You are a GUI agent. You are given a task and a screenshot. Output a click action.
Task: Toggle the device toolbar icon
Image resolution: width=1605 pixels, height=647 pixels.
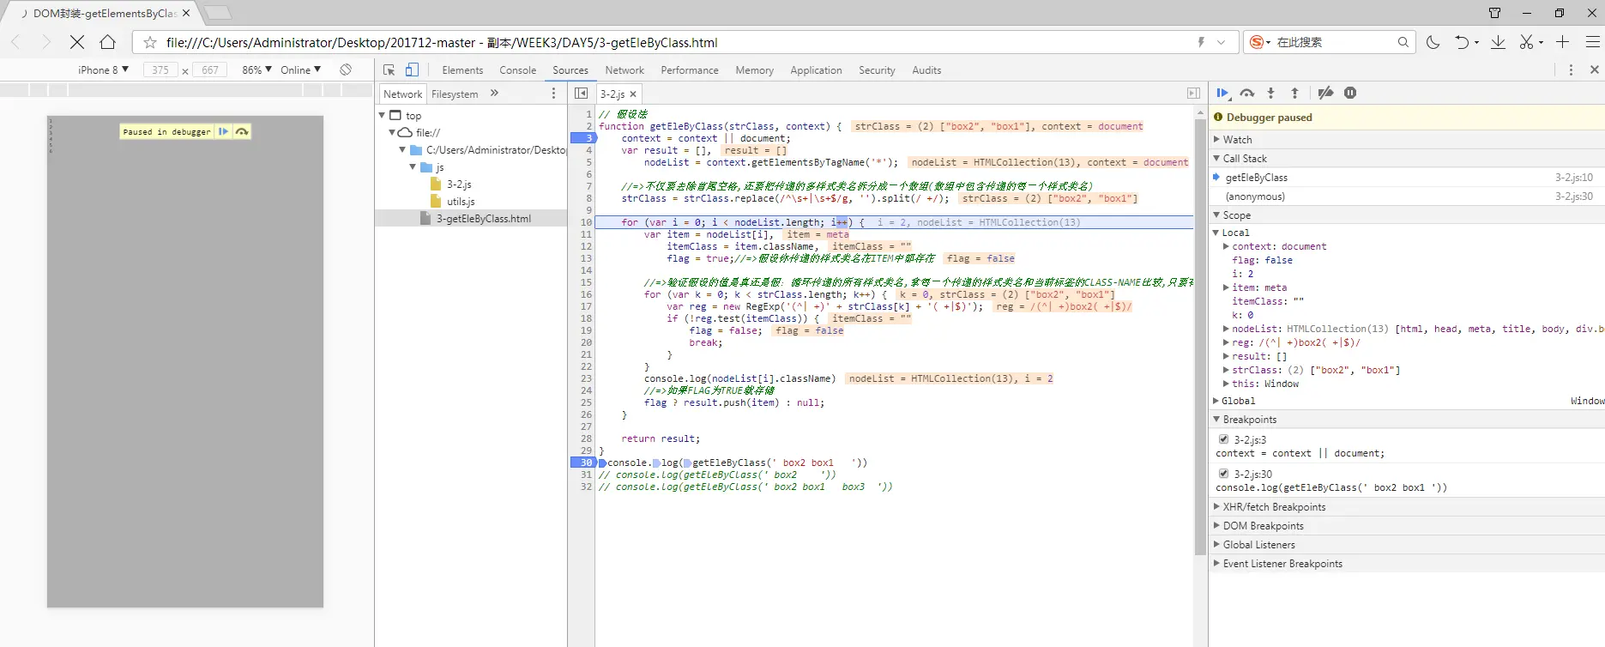412,70
